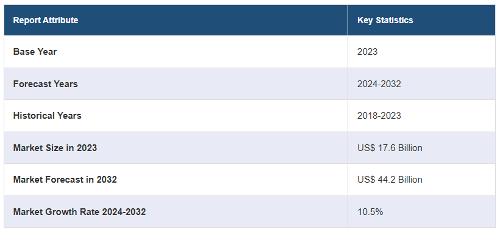The width and height of the screenshot is (500, 232).
Task: Click the word Attribute in the header
Action: pyautogui.click(x=60, y=20)
